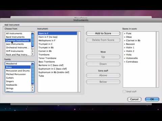
Task: Select Woodwind family
Action: [x=18, y=64]
